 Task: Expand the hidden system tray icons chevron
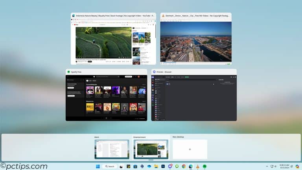pos(267,166)
